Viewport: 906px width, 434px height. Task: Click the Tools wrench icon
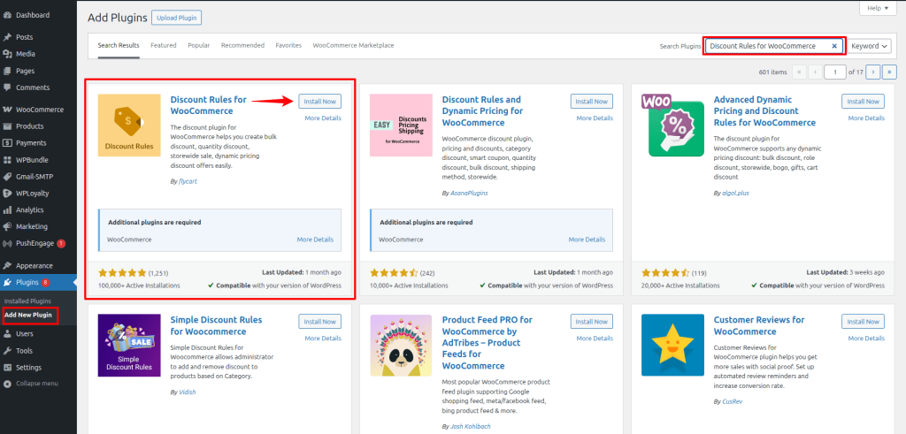pos(7,351)
